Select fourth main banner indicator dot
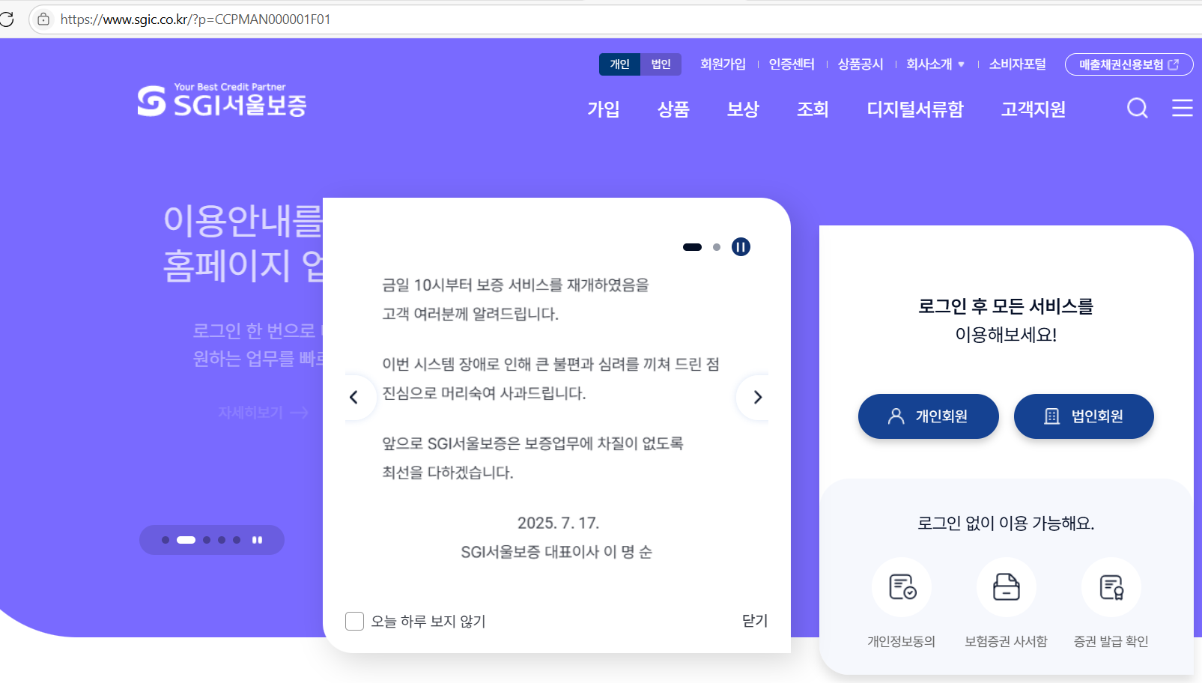 click(x=222, y=540)
